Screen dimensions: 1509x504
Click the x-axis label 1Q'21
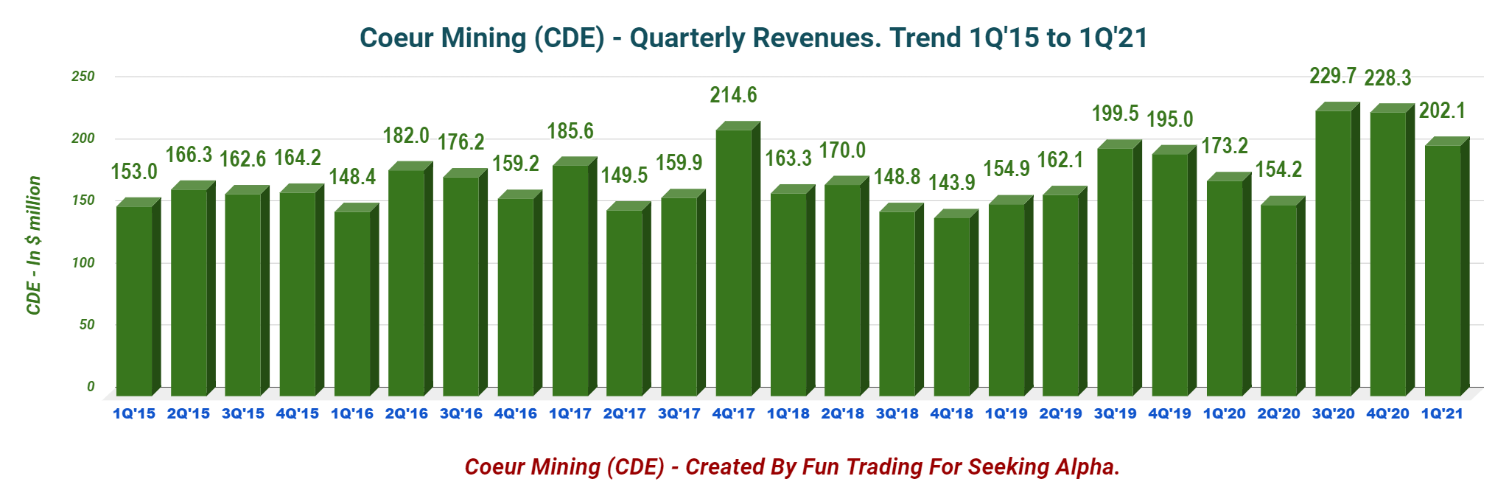coord(1443,414)
